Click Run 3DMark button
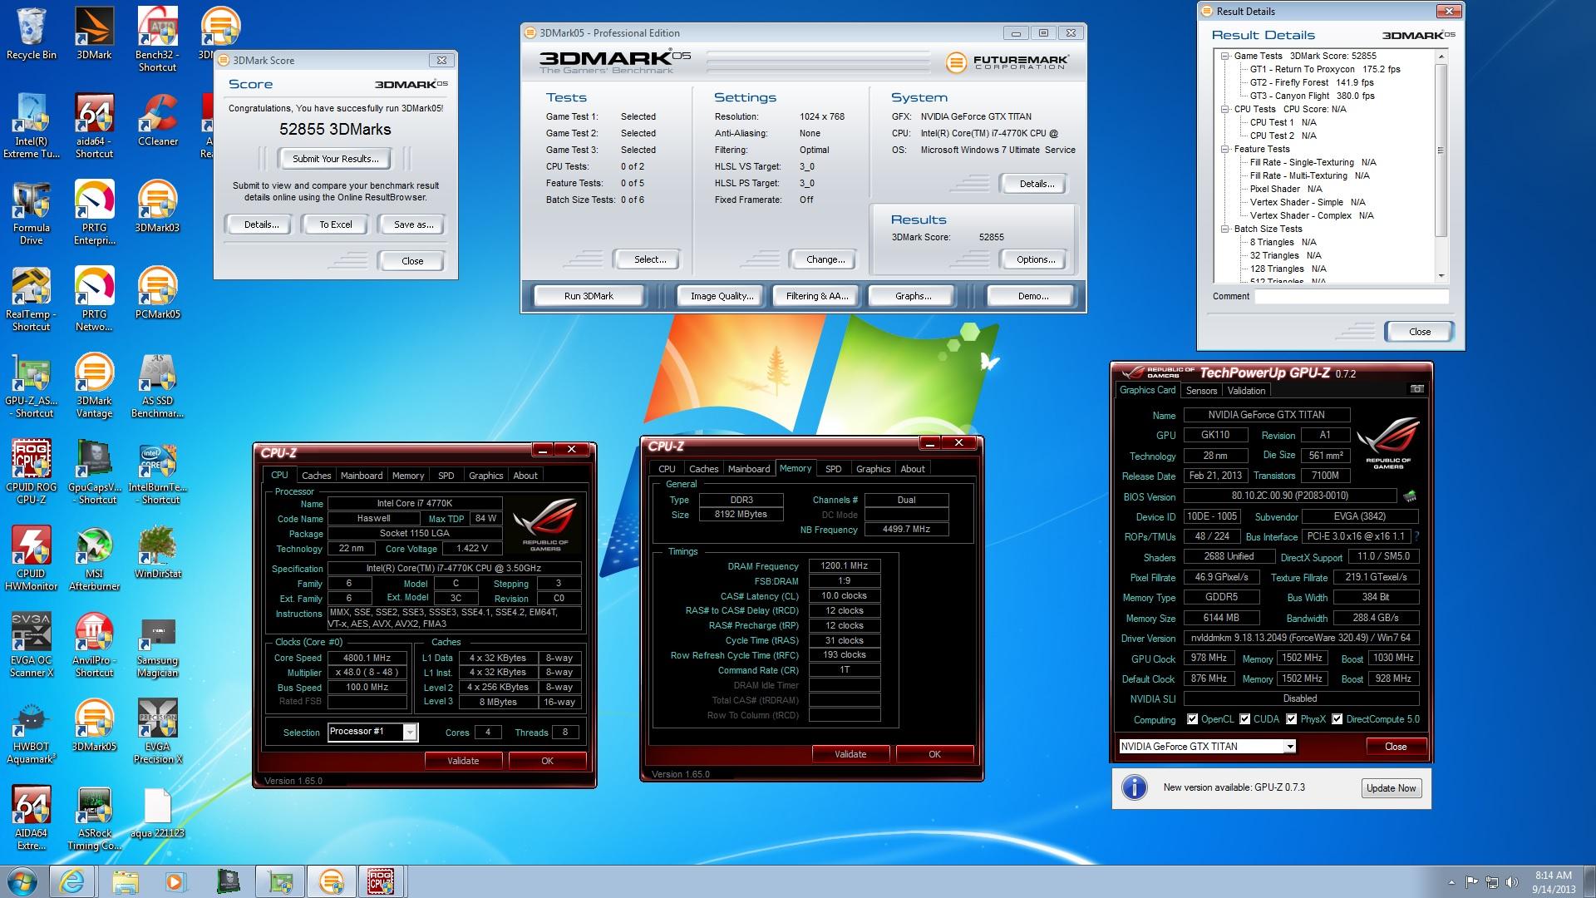This screenshot has height=898, width=1596. [589, 296]
